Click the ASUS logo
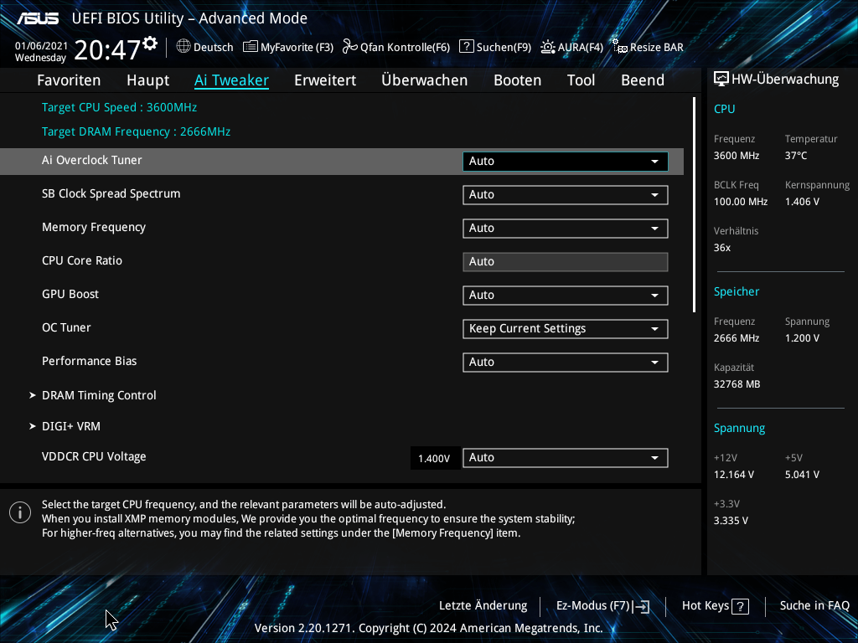 [x=38, y=18]
